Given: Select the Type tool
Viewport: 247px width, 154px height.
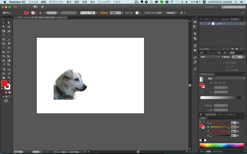Looking at the screenshot, I should coord(4,35).
